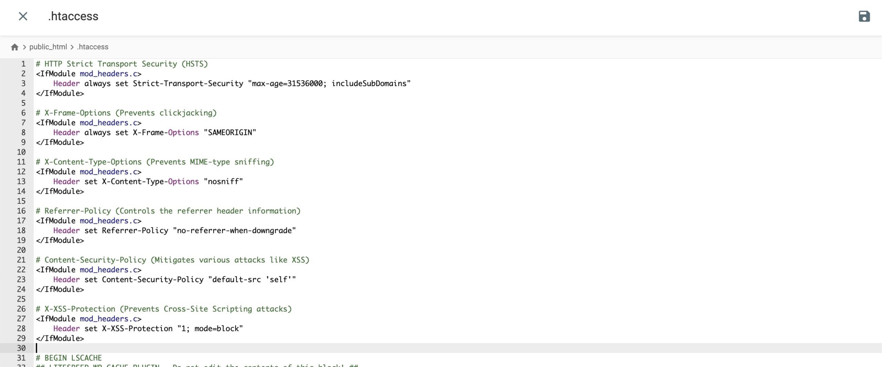882x367 pixels.
Task: Click line number 1 in gutter
Action: (x=23, y=64)
